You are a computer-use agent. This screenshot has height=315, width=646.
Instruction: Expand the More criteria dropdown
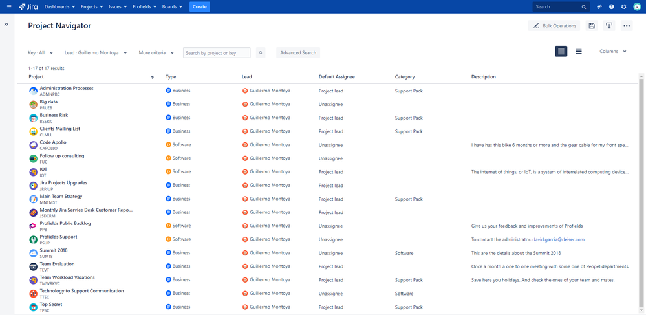point(156,53)
